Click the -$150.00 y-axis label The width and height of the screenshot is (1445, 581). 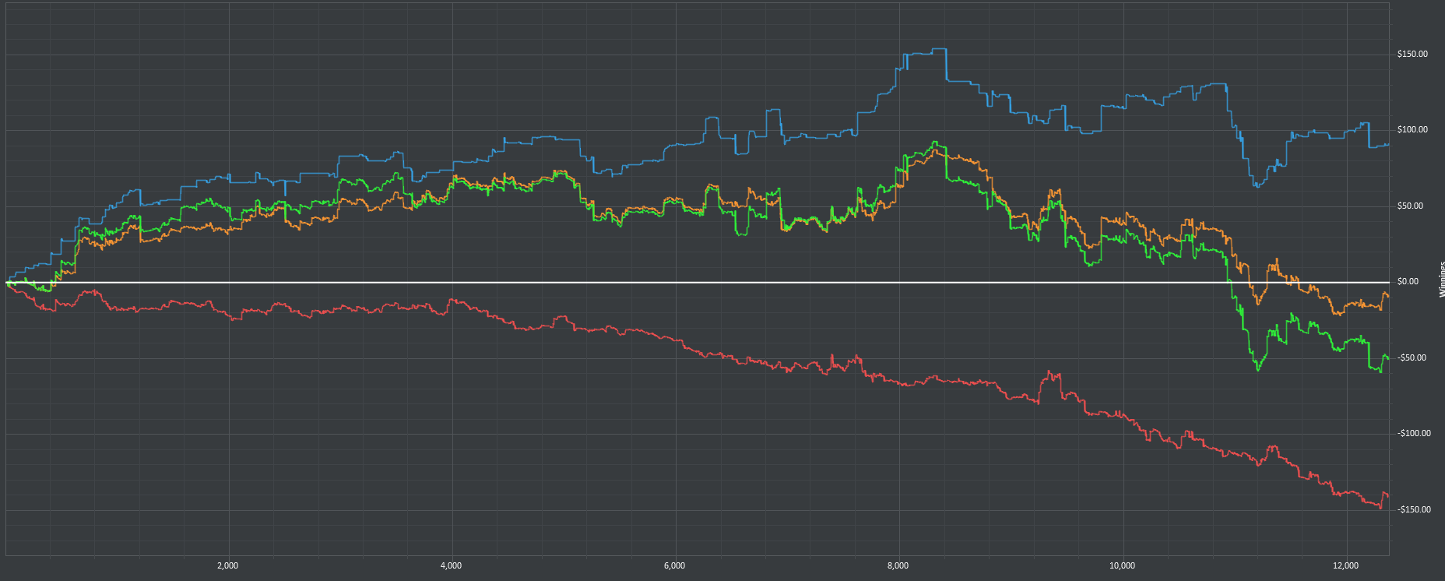tap(1414, 510)
